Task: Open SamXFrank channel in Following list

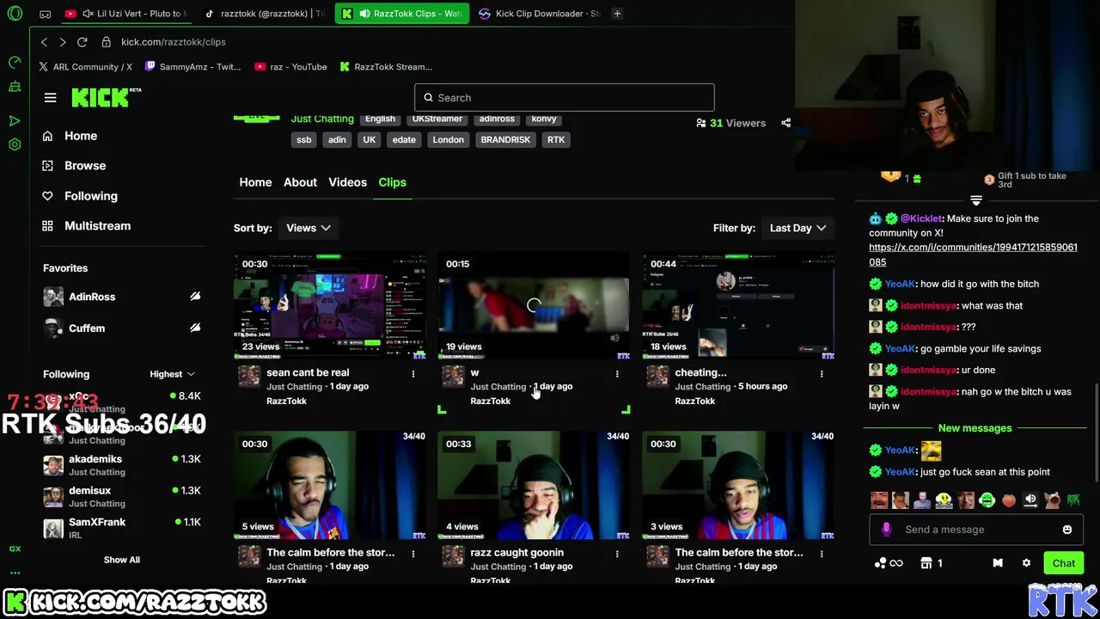Action: point(121,528)
